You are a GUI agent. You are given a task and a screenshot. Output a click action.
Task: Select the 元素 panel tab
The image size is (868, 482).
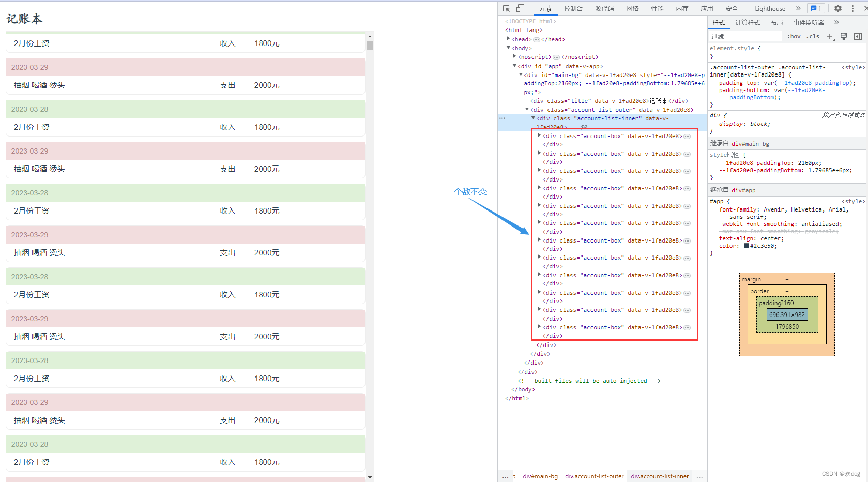545,8
